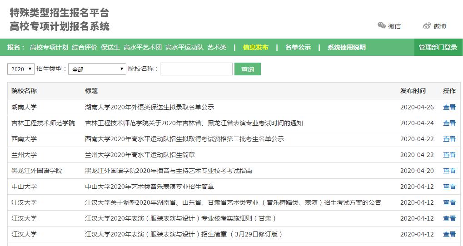Click 查看 for 江汉大学 专业校考实施细则 row
Screen dimensions: 463x246
[x=449, y=219]
